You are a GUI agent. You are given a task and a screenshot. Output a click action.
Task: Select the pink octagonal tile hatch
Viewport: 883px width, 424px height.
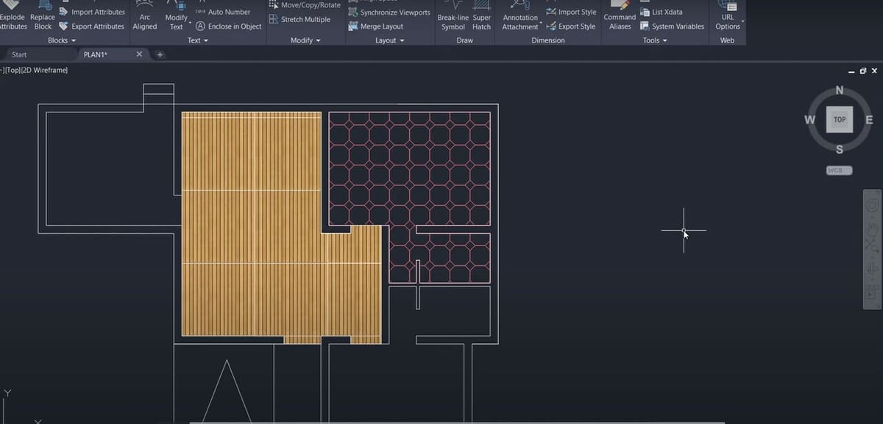410,169
